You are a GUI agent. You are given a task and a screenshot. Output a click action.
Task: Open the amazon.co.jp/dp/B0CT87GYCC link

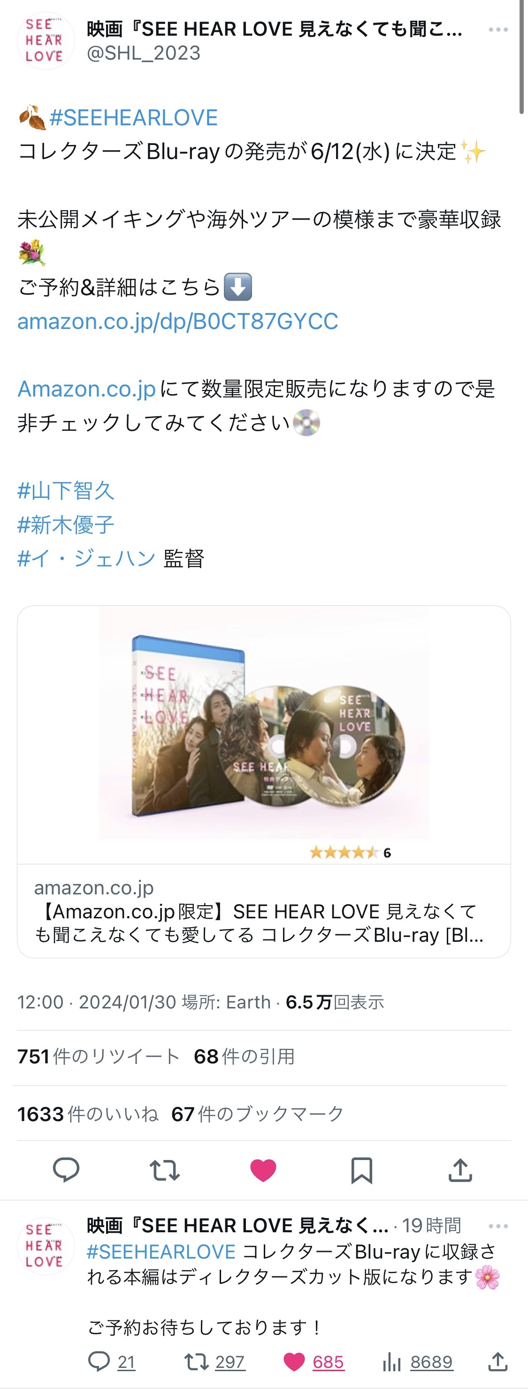point(178,321)
